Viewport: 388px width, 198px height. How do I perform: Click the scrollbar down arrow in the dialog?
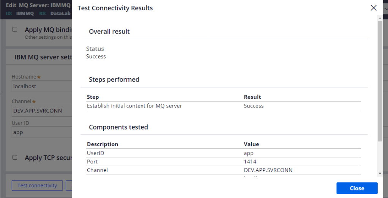(x=380, y=173)
